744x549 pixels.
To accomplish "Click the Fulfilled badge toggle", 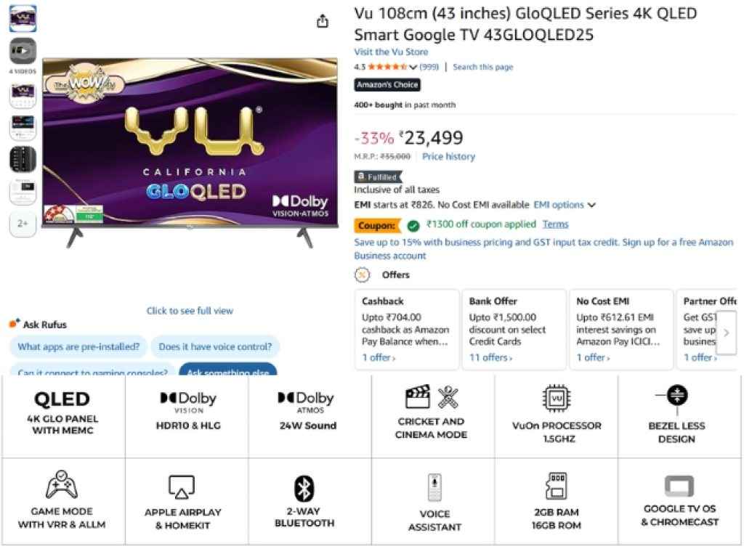I will click(378, 176).
